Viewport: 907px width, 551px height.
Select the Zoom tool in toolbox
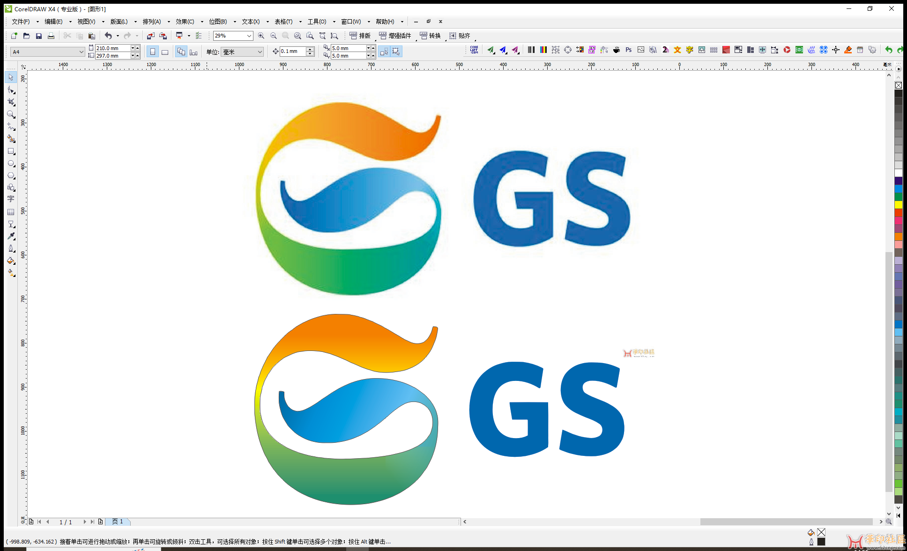(x=11, y=114)
